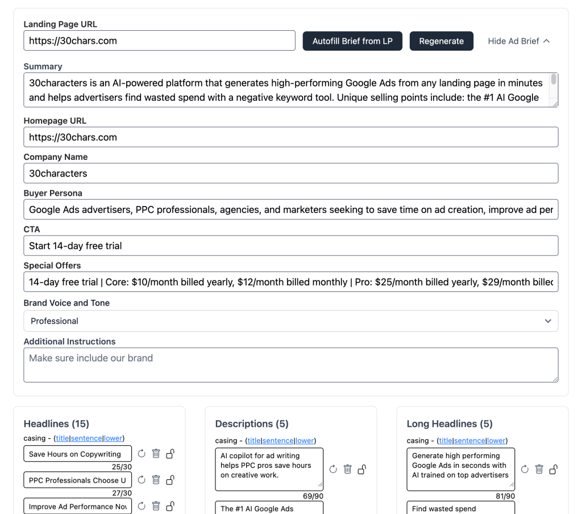Lock the 'Save Hours on Copywriting' headline
Viewport: 582px width, 514px height.
170,454
